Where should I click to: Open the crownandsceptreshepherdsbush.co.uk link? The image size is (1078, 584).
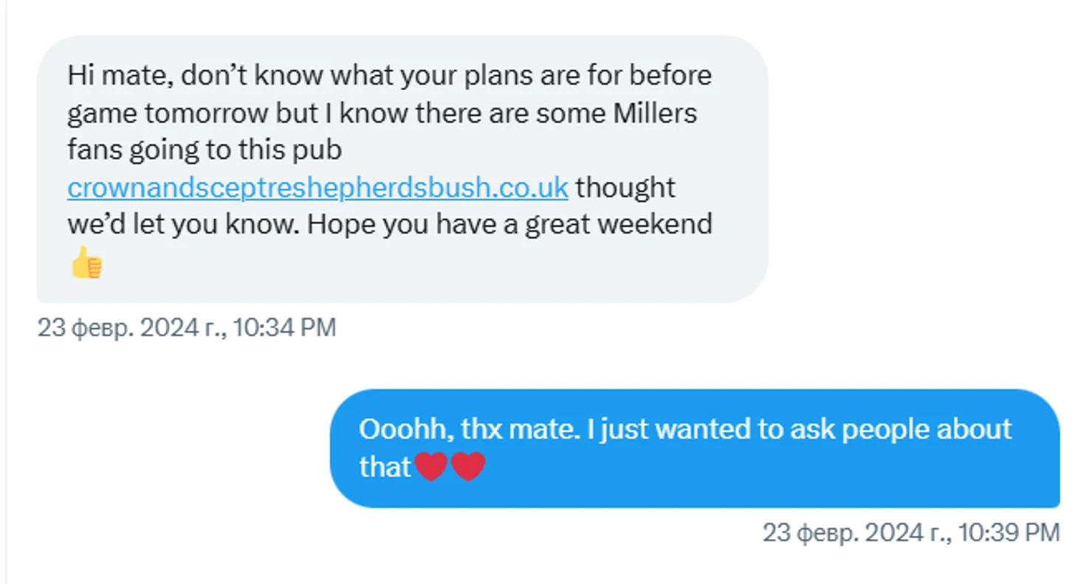tap(317, 188)
